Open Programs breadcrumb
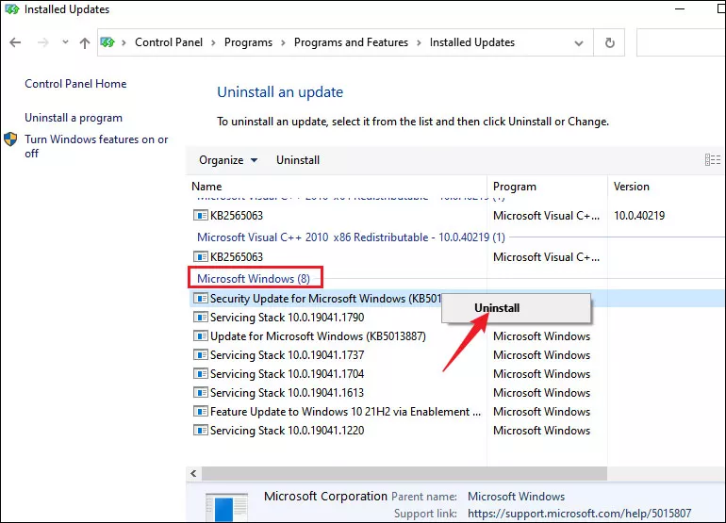 [248, 42]
